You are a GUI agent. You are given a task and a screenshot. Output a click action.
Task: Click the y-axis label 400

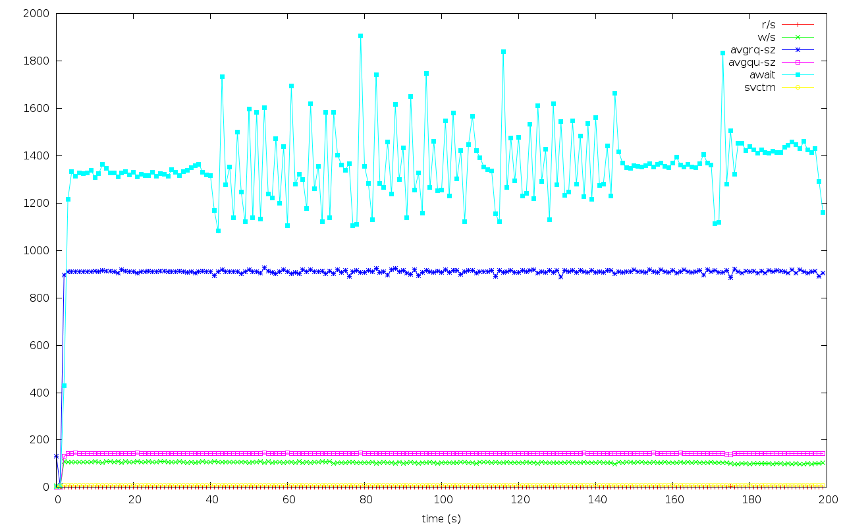click(40, 393)
